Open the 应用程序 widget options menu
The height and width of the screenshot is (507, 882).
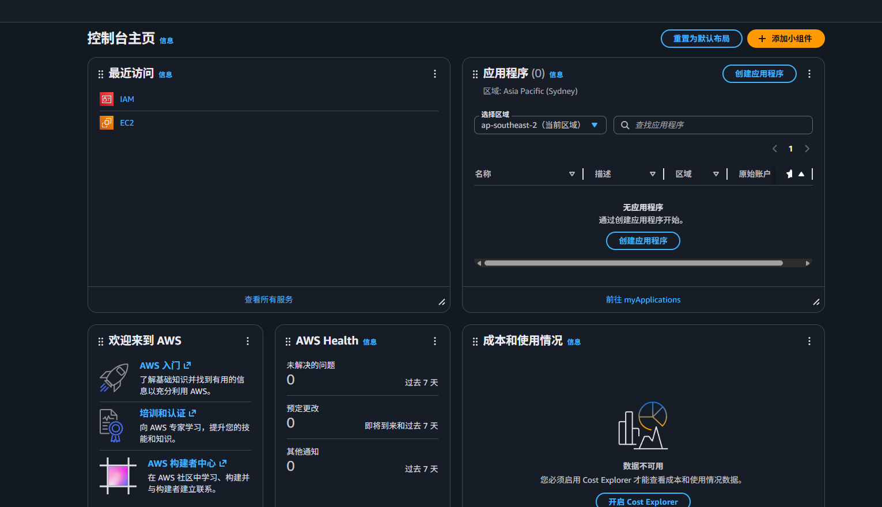coord(809,74)
